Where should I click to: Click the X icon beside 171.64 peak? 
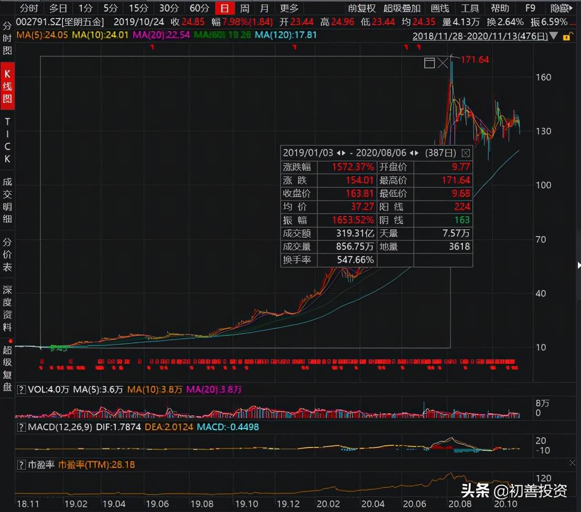[443, 63]
